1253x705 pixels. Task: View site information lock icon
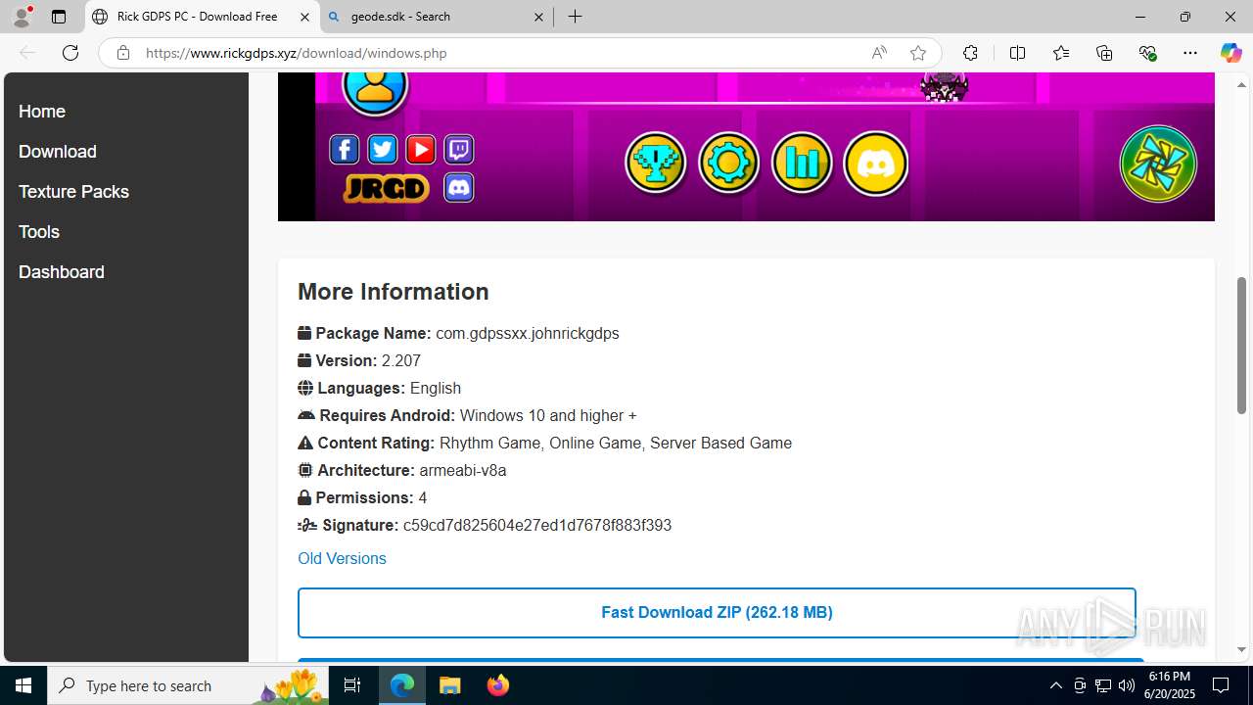coord(122,53)
